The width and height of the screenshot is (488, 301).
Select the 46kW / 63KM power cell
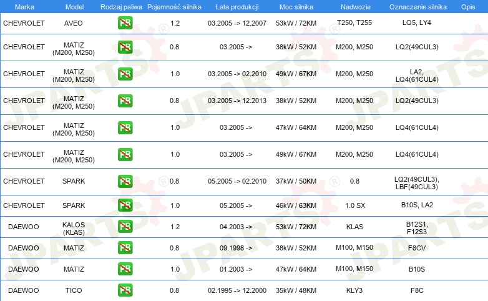click(296, 205)
